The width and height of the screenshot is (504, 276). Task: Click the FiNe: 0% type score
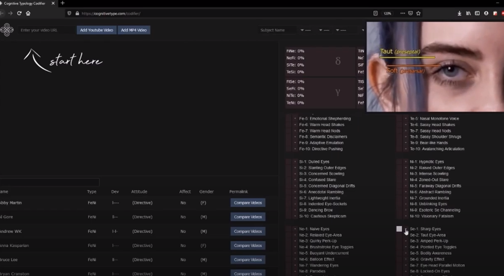coord(295,51)
